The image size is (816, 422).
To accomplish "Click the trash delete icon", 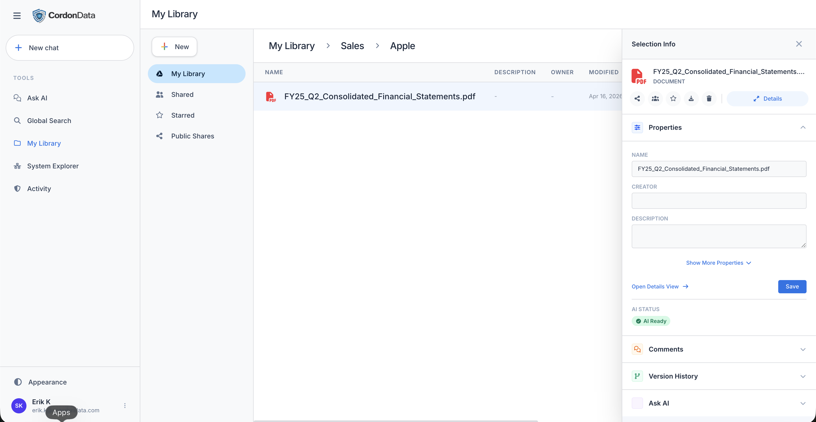I will pyautogui.click(x=709, y=98).
